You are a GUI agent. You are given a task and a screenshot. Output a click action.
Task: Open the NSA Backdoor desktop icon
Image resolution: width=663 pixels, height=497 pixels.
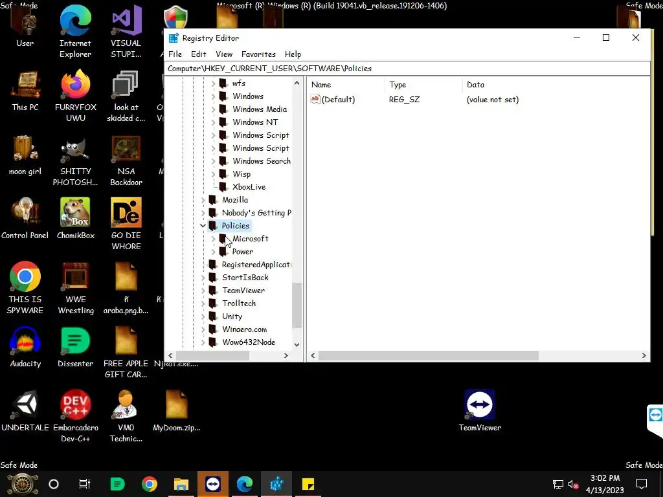coord(126,160)
